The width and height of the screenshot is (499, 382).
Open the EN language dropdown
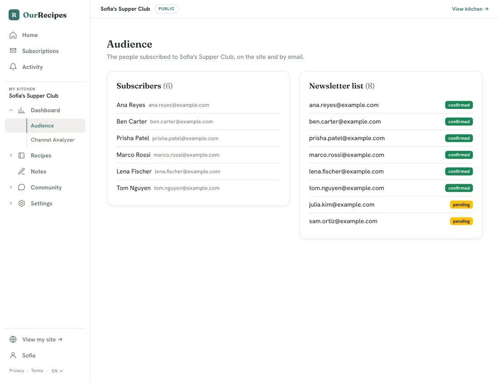[x=57, y=371]
